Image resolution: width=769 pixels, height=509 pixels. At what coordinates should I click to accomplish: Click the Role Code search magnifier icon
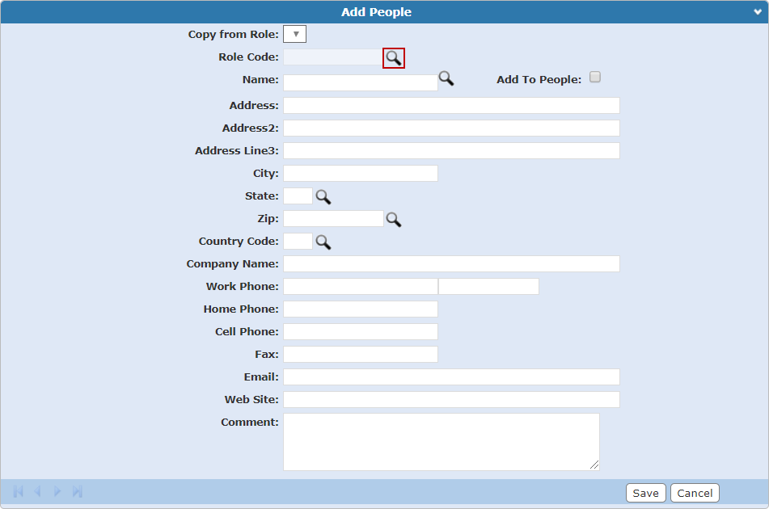point(393,57)
